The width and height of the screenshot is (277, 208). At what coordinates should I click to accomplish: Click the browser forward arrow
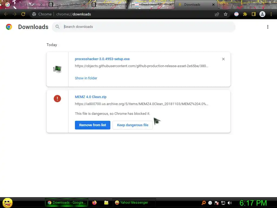point(15,14)
